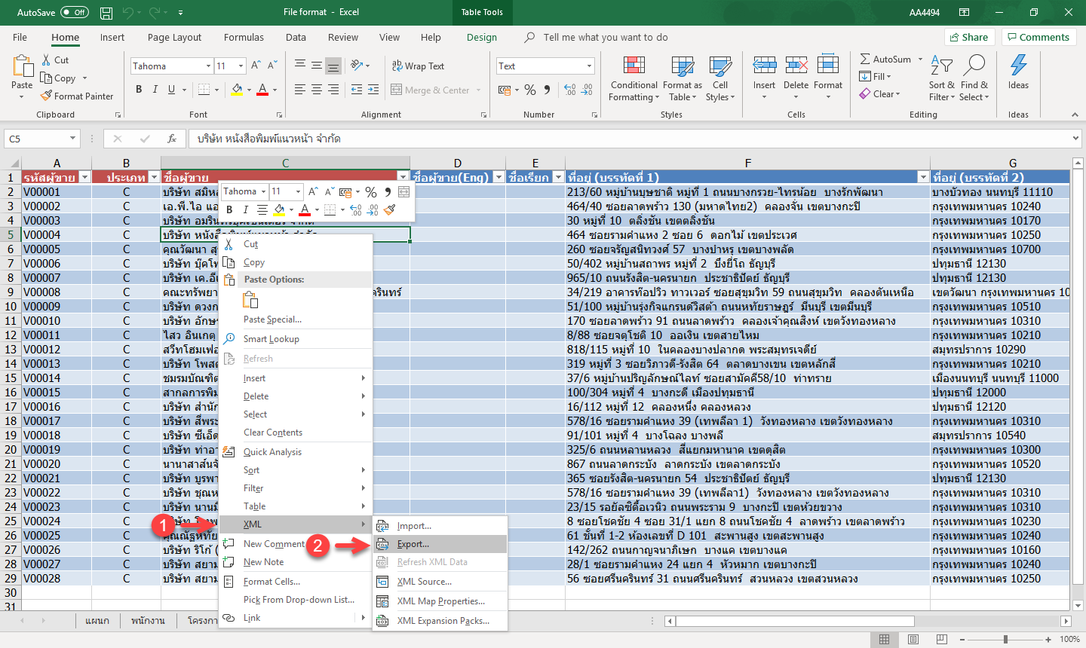Screen dimensions: 1086x648
Task: Select Clear Contents in context menu
Action: click(296, 433)
